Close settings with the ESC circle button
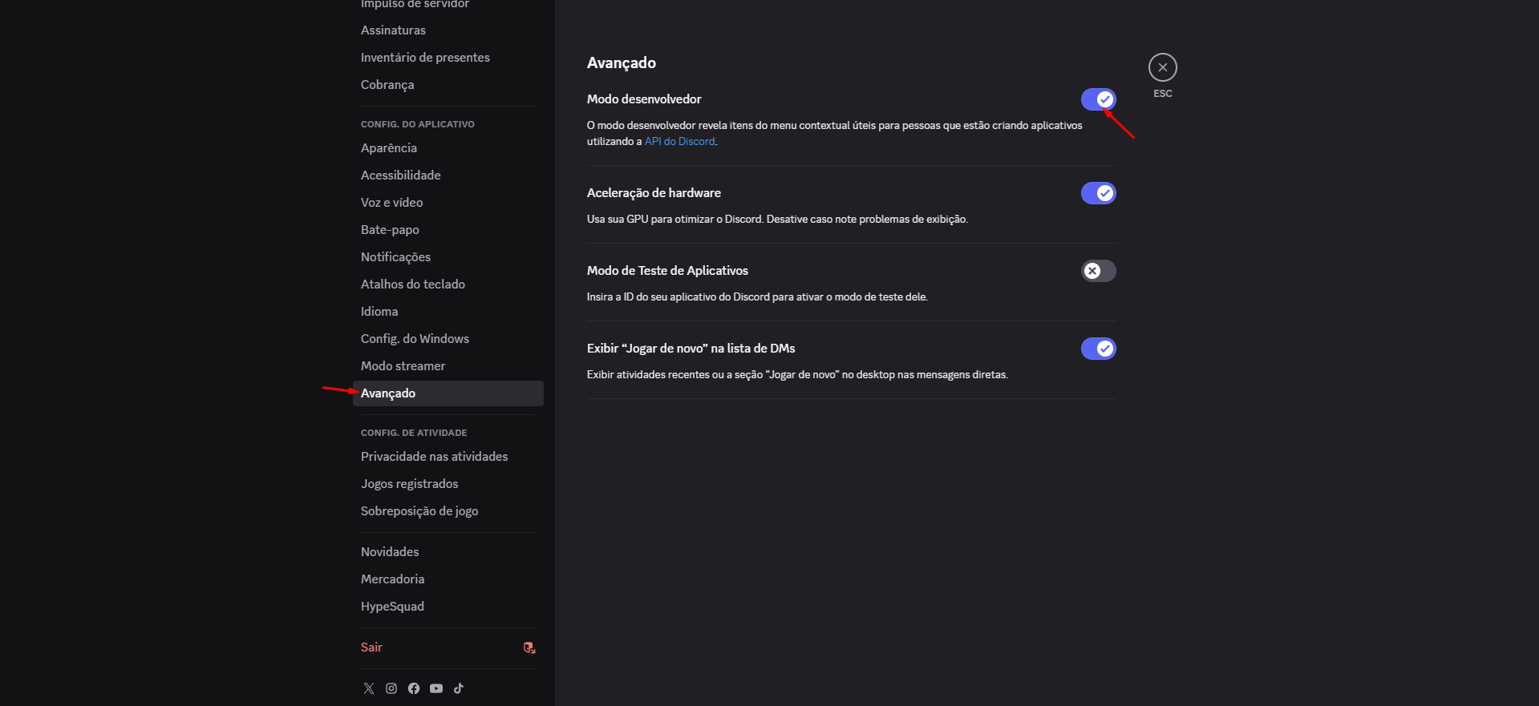Viewport: 1539px width, 706px height. (1163, 67)
